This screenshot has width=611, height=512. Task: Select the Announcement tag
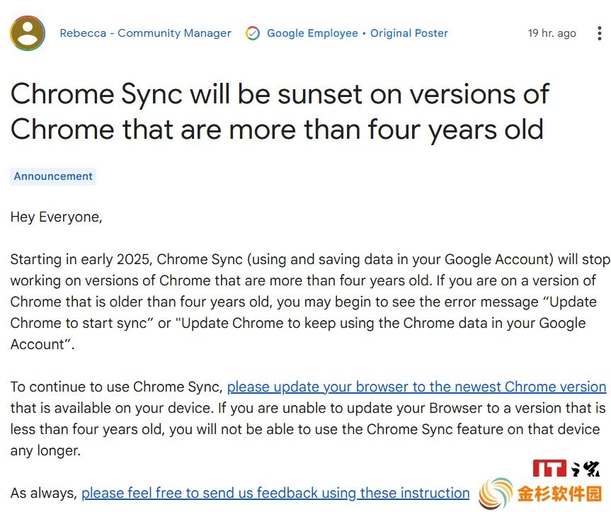coord(53,176)
